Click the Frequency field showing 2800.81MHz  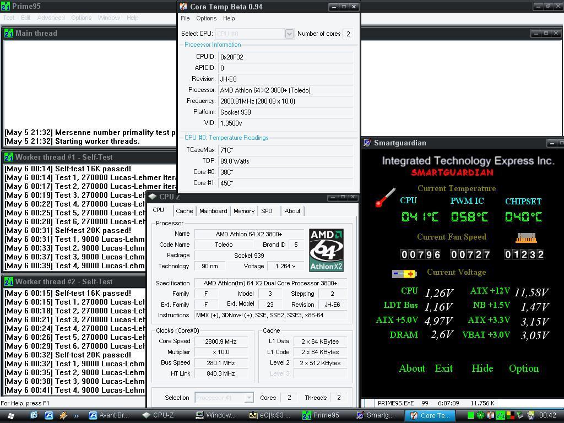pyautogui.click(x=286, y=101)
